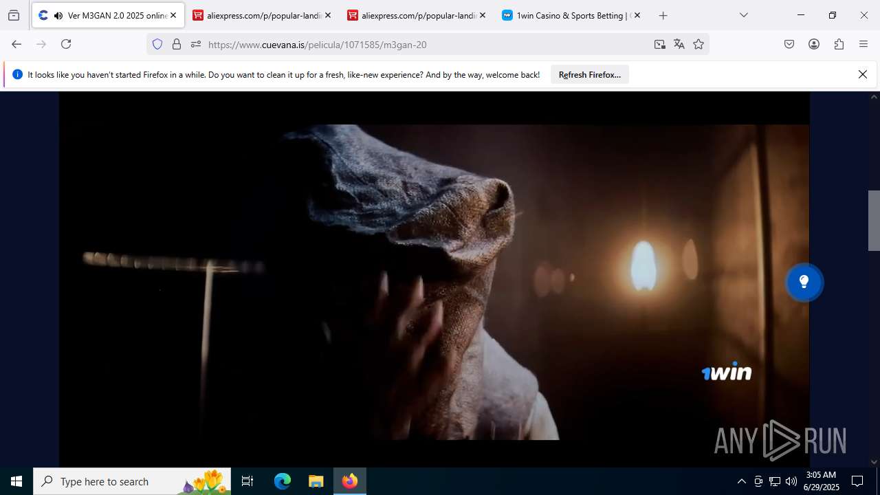The height and width of the screenshot is (495, 880).
Task: Open the clock showing 3:05 AM
Action: [x=822, y=481]
